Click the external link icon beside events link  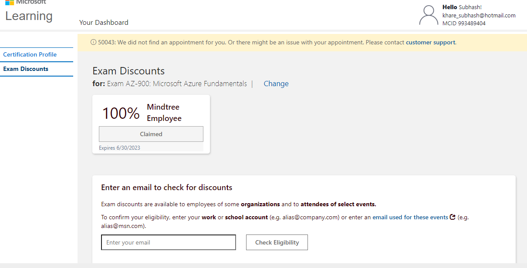tap(453, 217)
